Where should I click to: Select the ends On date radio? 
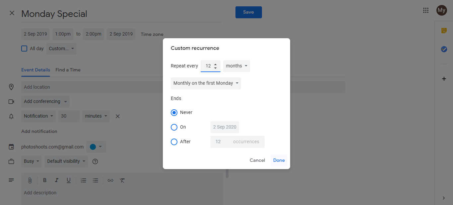click(x=174, y=127)
